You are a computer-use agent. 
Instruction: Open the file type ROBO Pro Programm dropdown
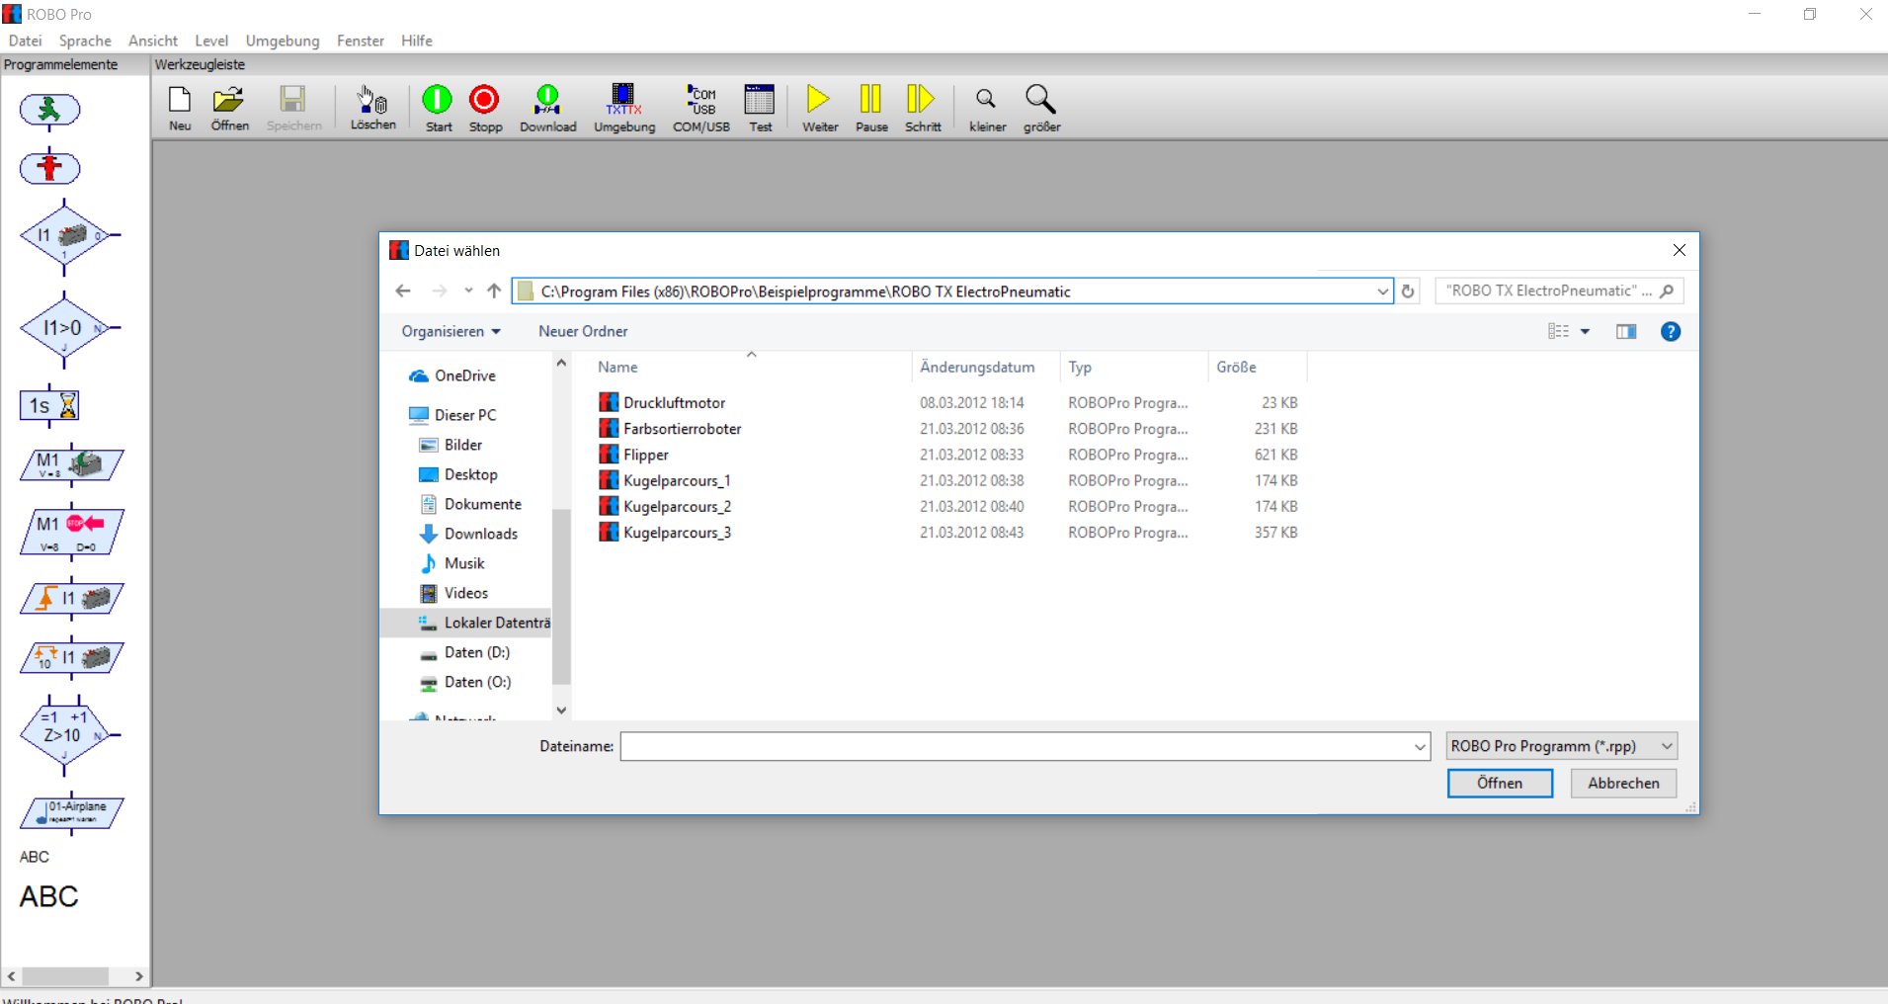(1562, 746)
